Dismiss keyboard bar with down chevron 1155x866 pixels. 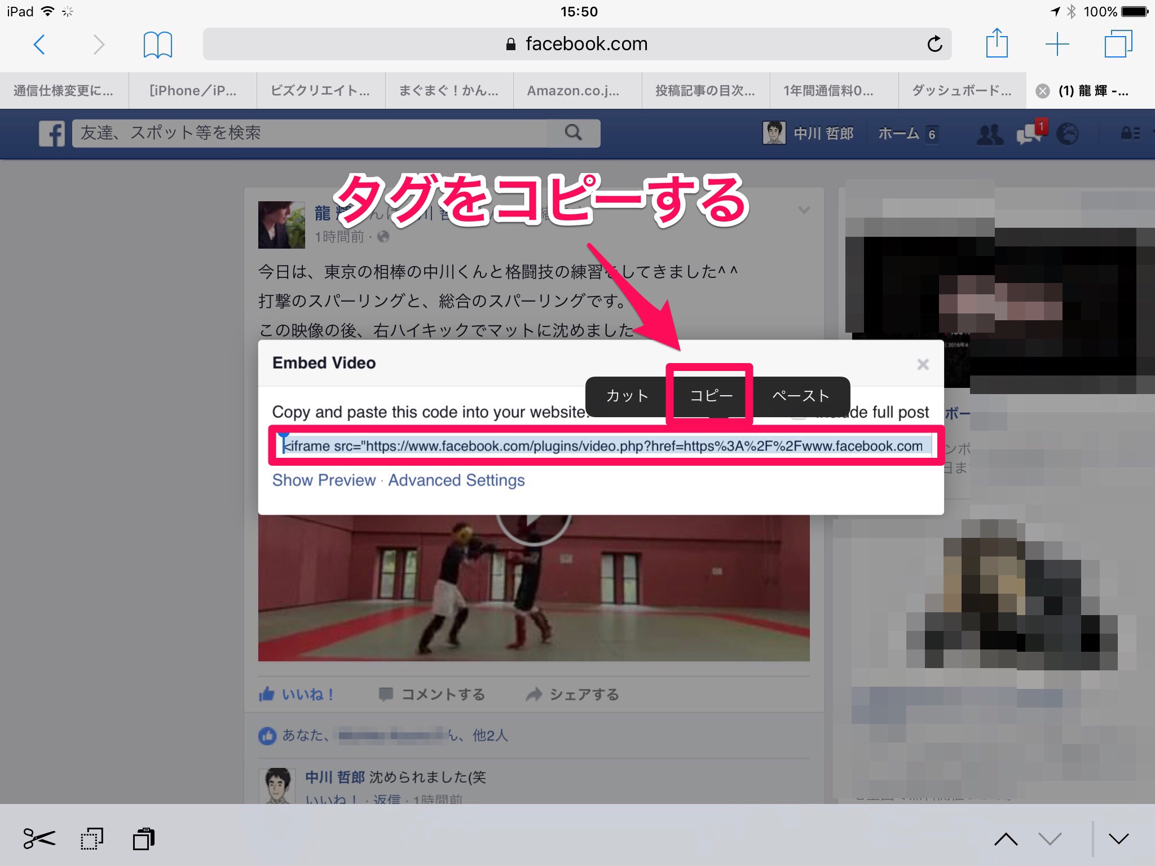coord(1118,839)
